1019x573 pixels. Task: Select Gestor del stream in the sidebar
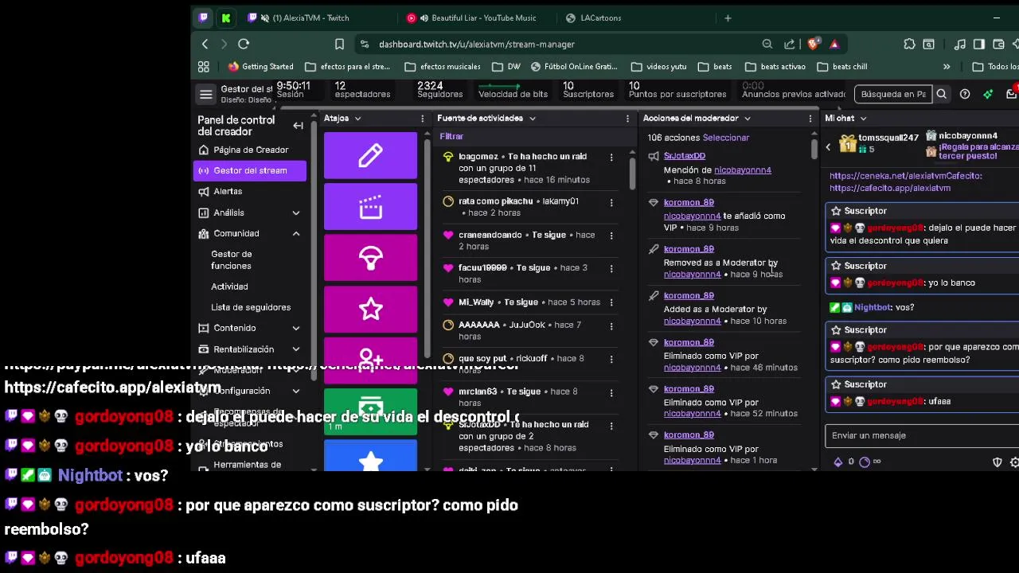click(x=250, y=170)
